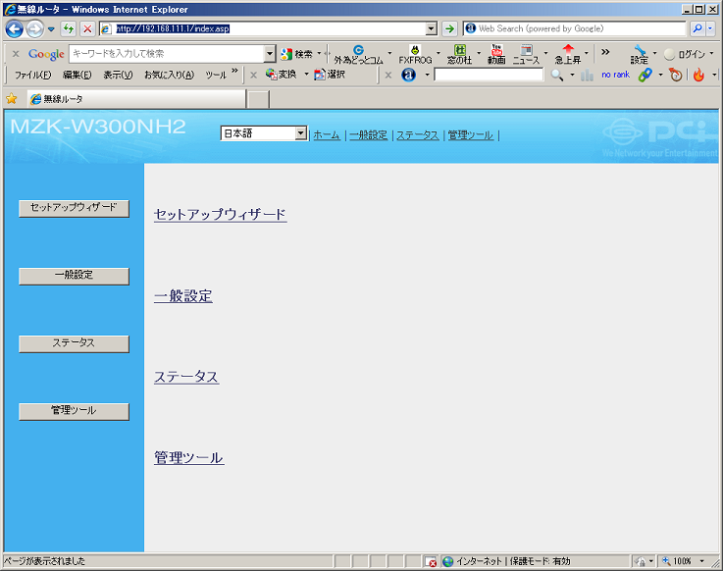Click the search magnifier button in search box

tap(697, 29)
